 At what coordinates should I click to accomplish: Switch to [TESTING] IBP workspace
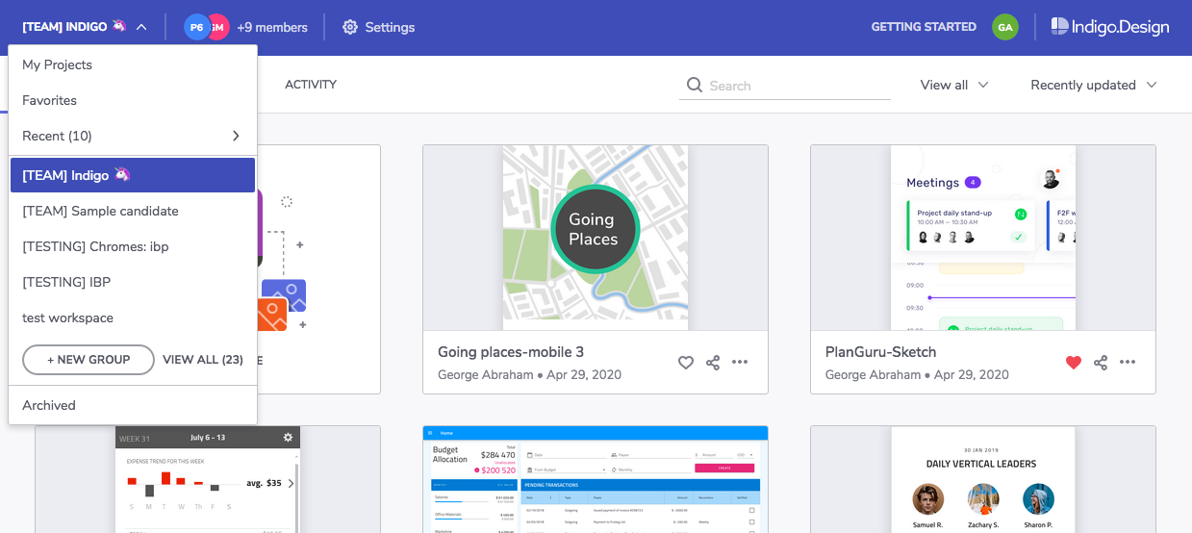133,282
